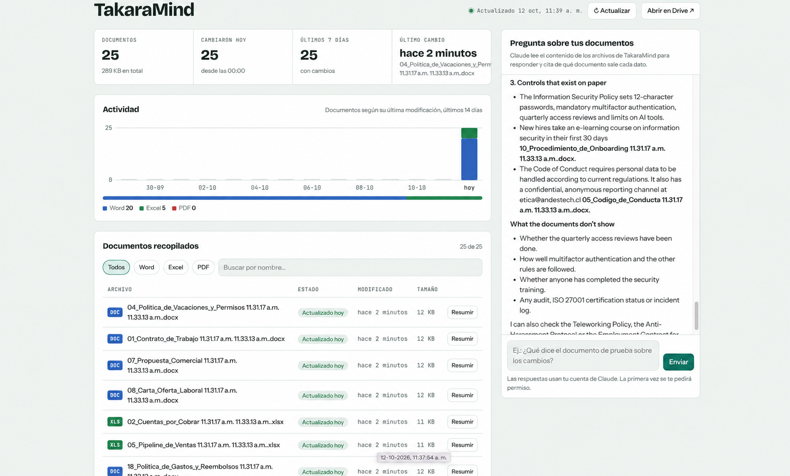Click the TAMAÑO column header
Screen dimensions: 790x476
point(428,289)
